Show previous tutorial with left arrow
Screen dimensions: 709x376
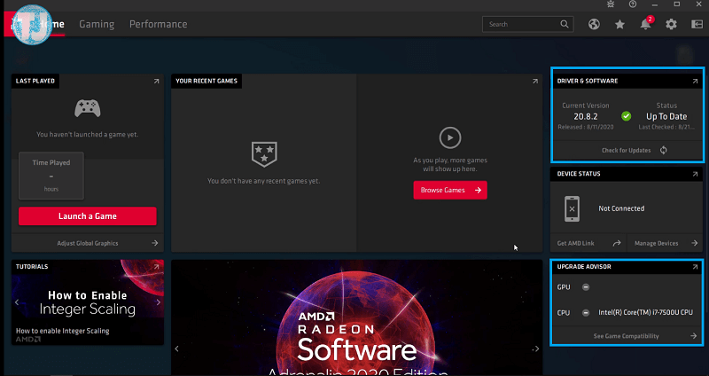pos(17,302)
